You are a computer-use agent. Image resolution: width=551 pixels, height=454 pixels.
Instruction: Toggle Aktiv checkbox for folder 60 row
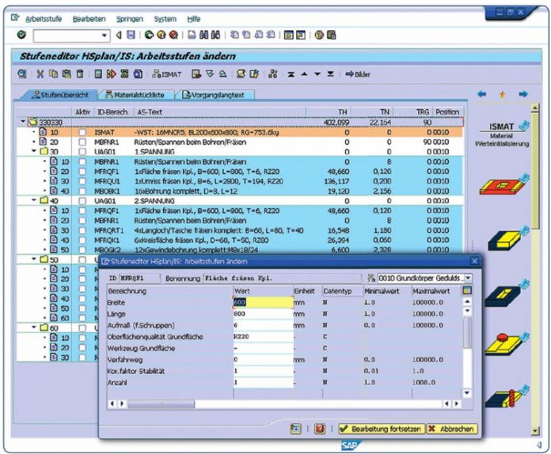point(82,328)
